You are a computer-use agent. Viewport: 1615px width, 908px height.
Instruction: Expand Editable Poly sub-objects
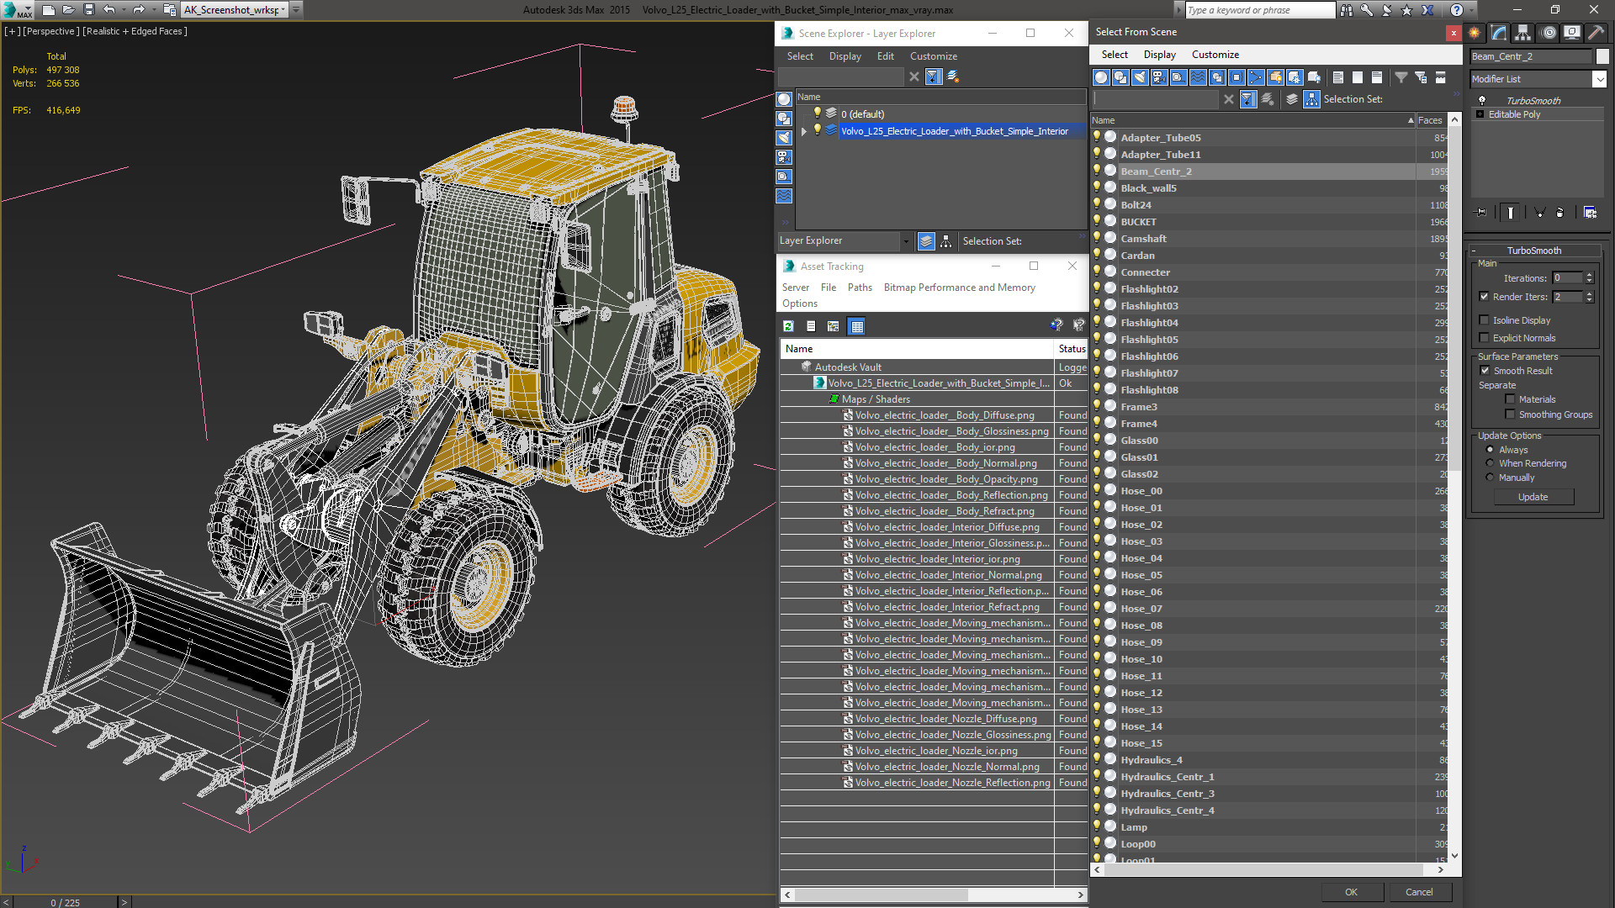click(x=1480, y=114)
